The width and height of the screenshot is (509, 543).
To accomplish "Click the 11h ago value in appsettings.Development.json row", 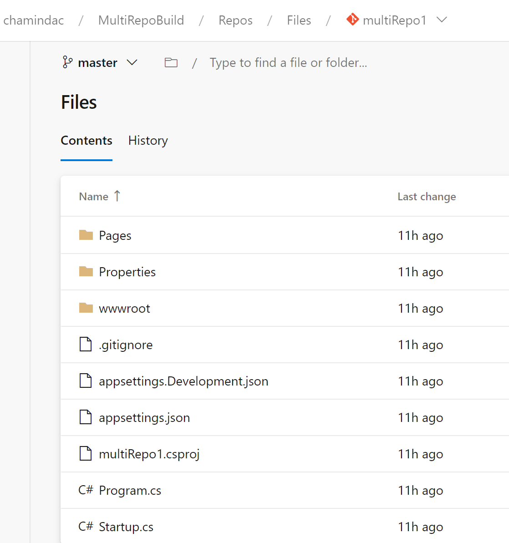I will pyautogui.click(x=420, y=381).
